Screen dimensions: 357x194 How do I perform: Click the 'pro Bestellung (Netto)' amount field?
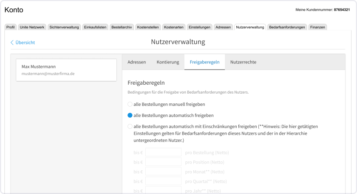[x=163, y=152]
